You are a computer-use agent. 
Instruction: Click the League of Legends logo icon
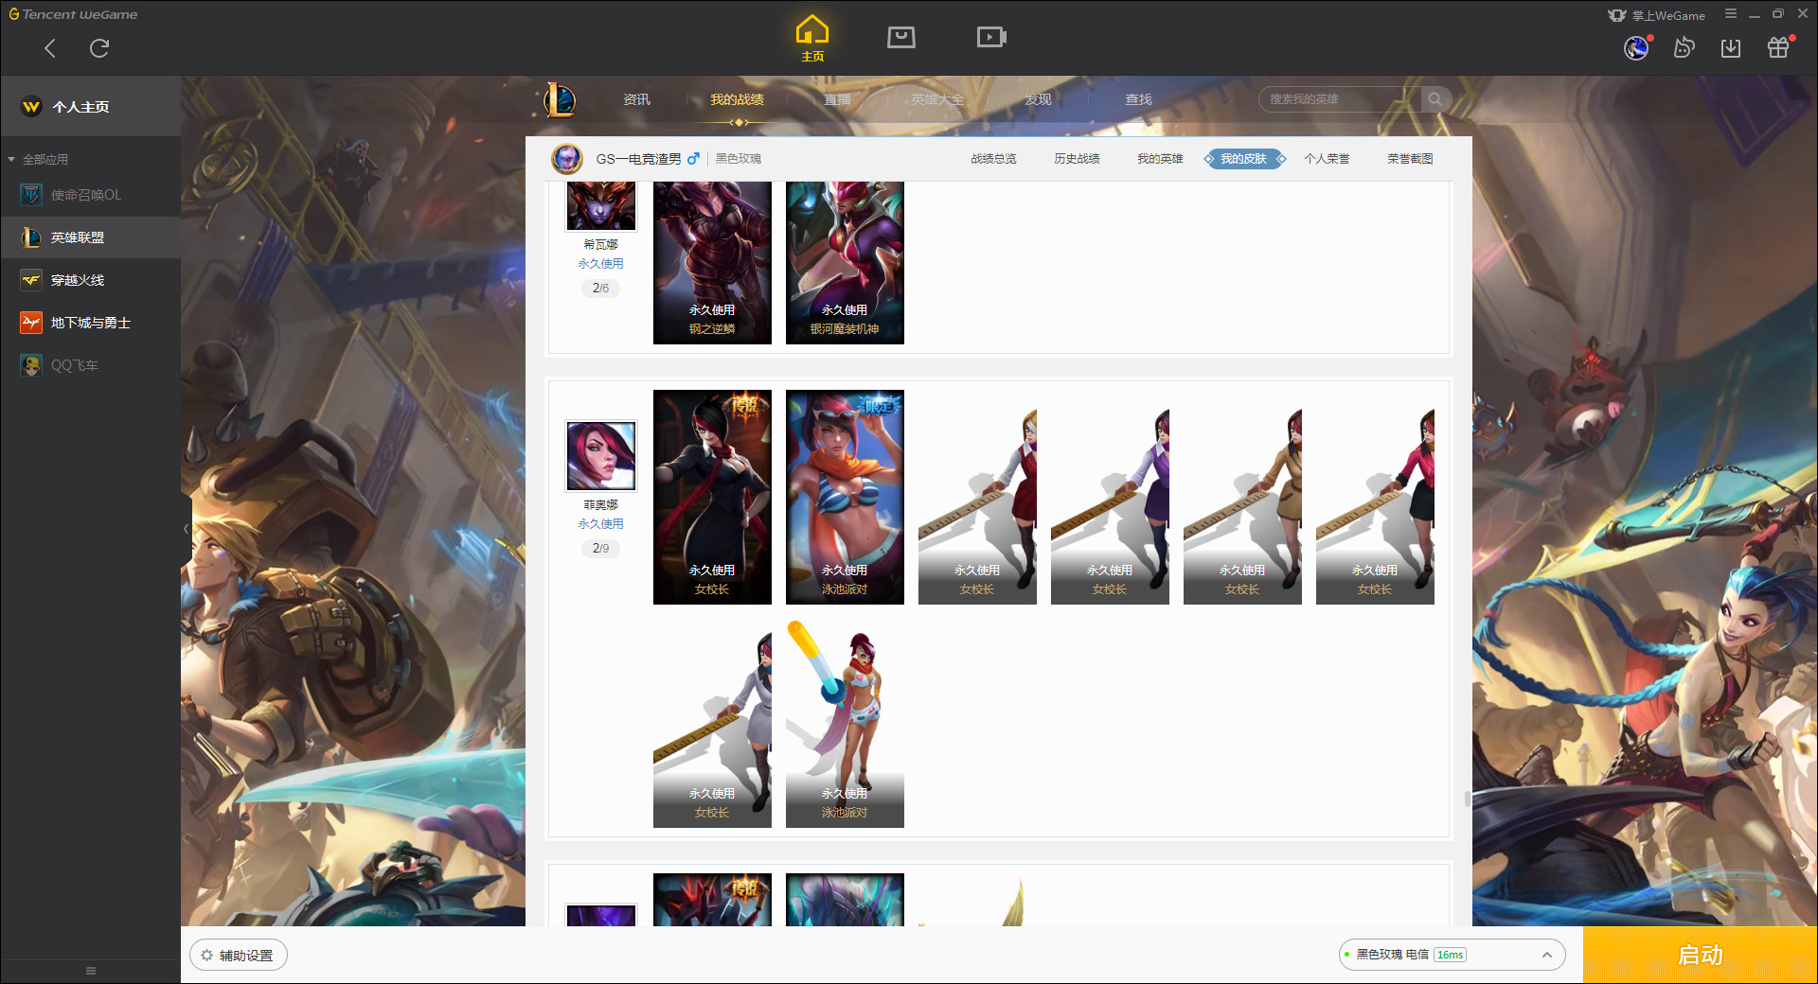point(560,99)
